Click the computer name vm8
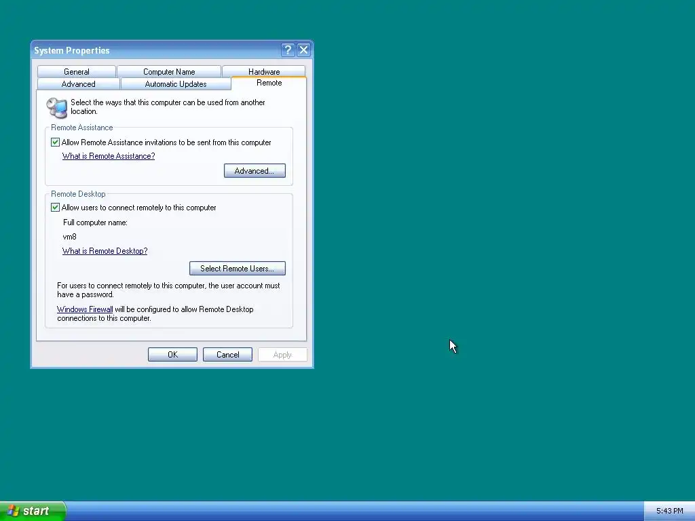The width and height of the screenshot is (695, 521). (70, 237)
